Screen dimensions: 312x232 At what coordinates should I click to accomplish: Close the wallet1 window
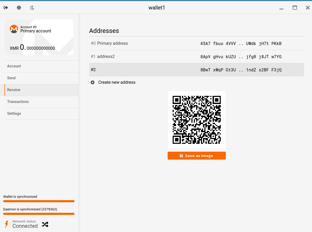point(308,8)
